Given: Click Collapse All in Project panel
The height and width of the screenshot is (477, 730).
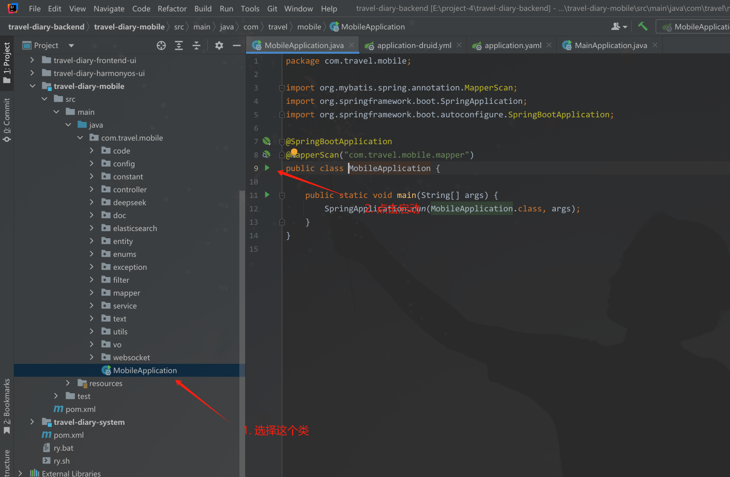Looking at the screenshot, I should (196, 45).
